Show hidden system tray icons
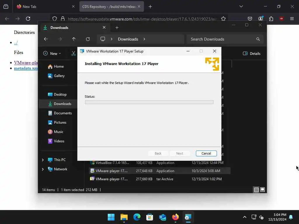The image size is (299, 224). tap(245, 217)
